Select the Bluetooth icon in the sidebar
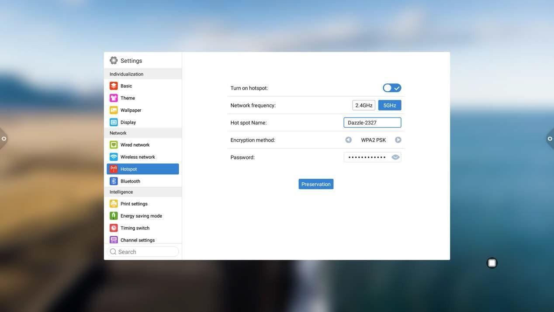554x312 pixels. click(114, 181)
